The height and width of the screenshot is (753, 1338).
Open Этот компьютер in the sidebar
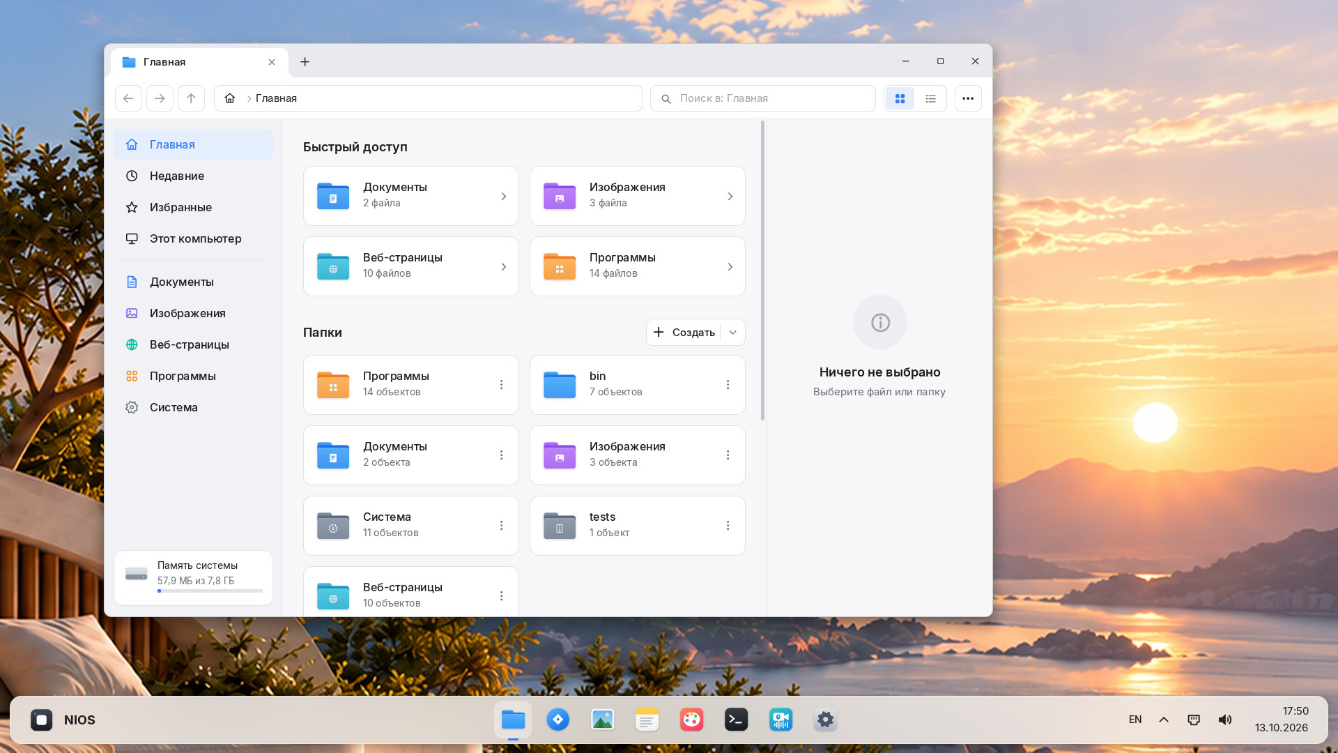click(194, 238)
